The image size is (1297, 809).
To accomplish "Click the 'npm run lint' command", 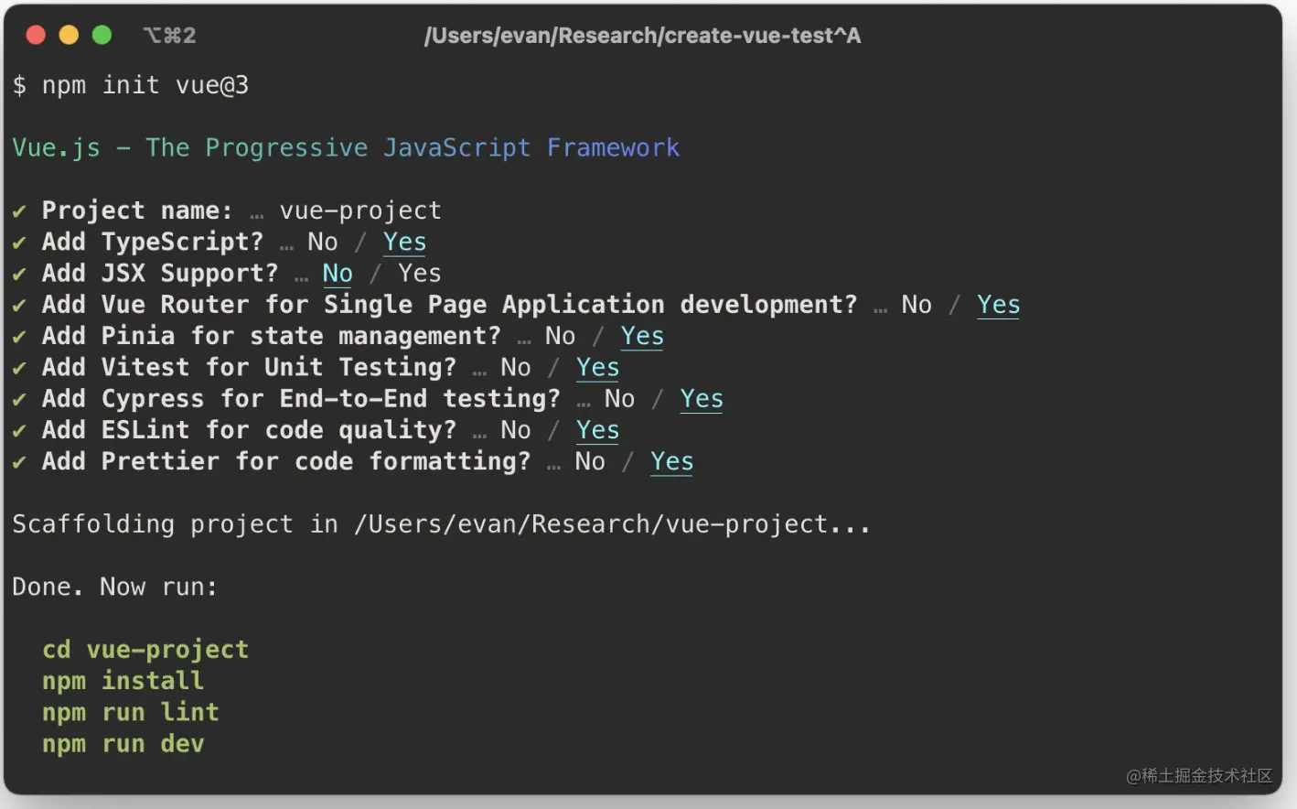I will (131, 712).
